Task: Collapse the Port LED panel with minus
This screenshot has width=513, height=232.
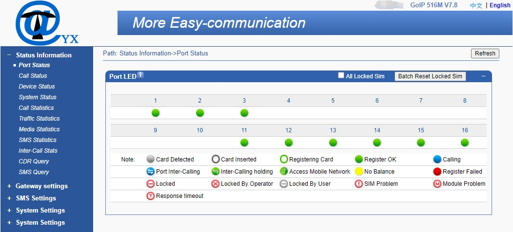Action: click(484, 76)
